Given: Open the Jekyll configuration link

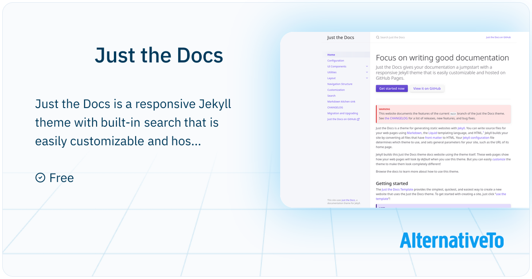Looking at the screenshot, I should [476, 138].
